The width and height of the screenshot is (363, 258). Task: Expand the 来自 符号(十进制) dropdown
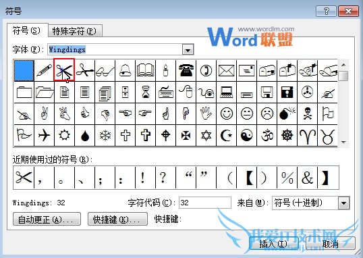344,203
